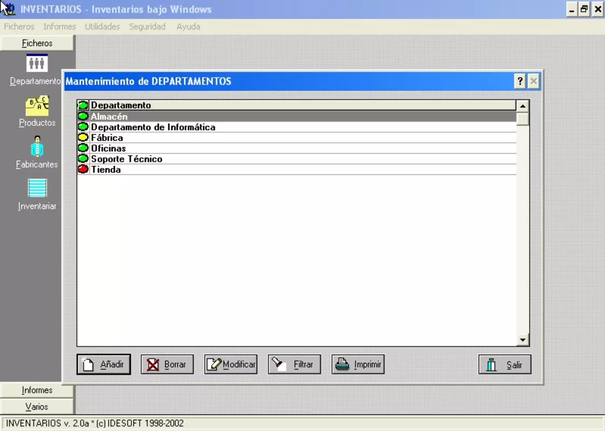Screen dimensions: 605x431
Task: Select the Almacén row
Action: pyautogui.click(x=297, y=116)
